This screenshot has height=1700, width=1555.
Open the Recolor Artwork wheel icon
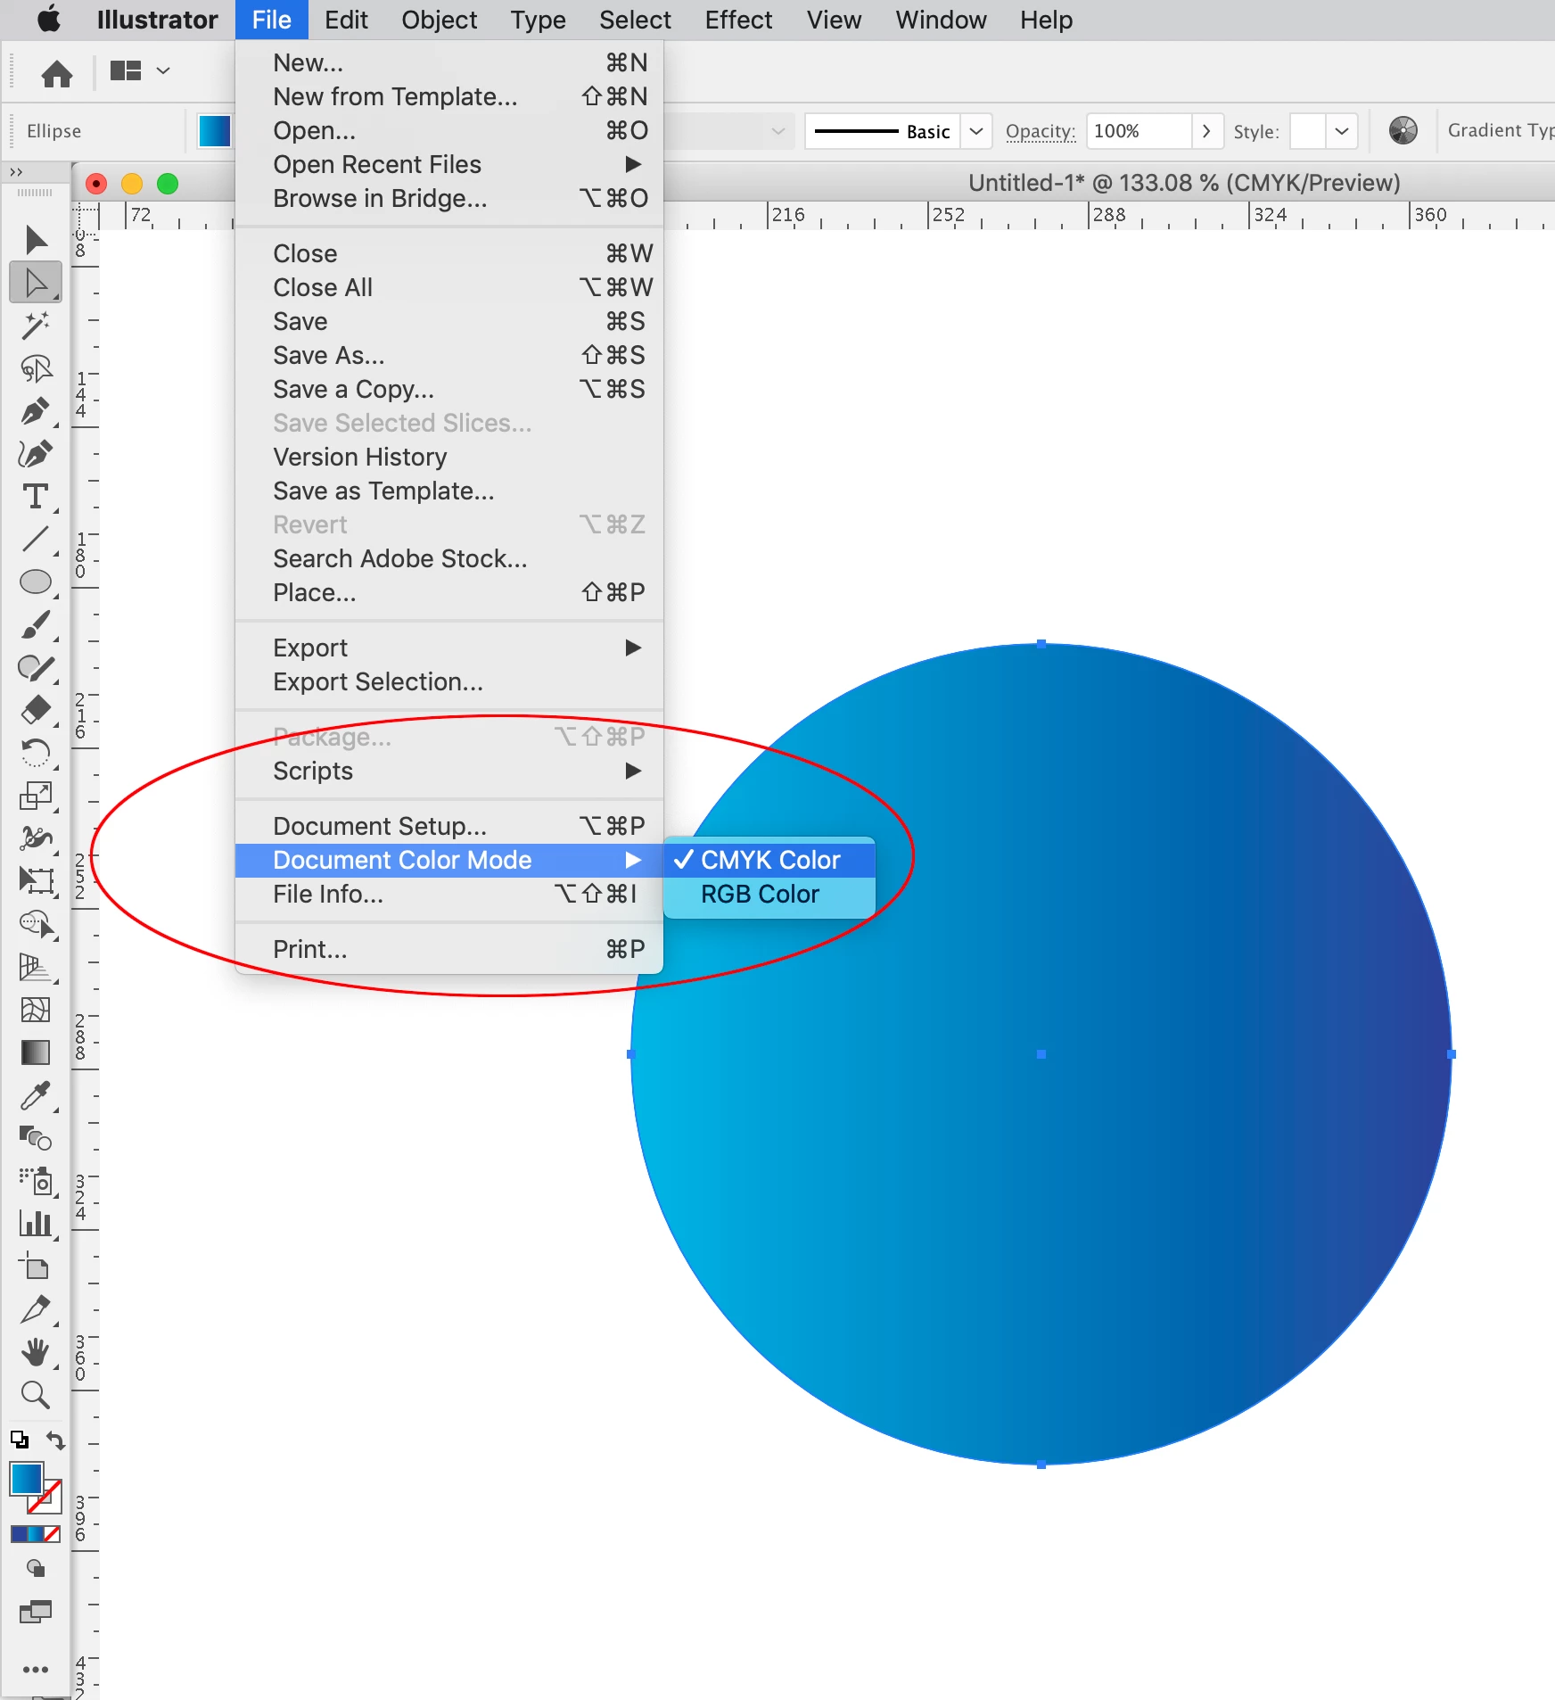1403,131
